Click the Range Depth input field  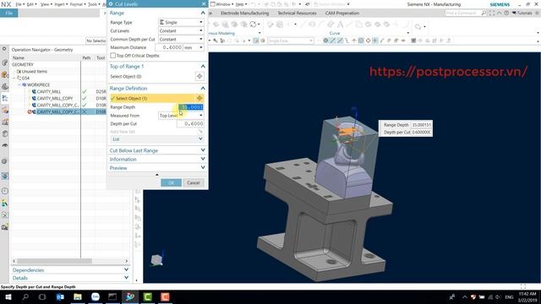pos(190,107)
